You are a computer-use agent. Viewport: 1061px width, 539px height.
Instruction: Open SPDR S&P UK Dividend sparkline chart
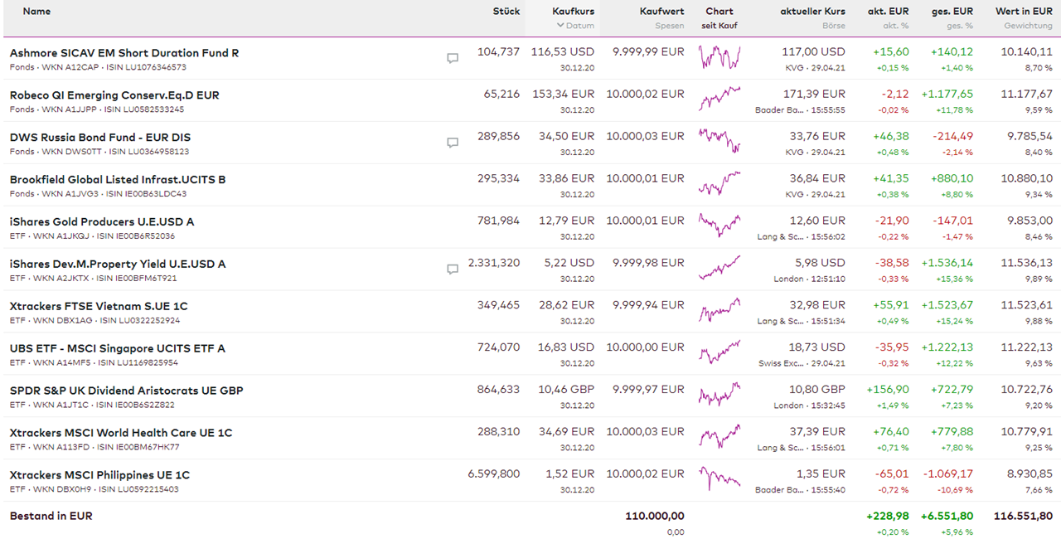pos(719,395)
